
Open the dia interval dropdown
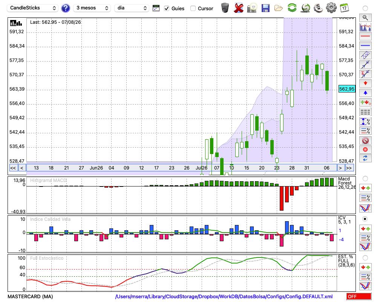click(x=132, y=8)
